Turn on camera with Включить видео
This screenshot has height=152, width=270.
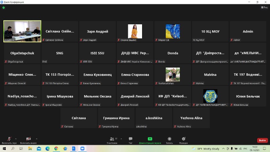(x=28, y=140)
